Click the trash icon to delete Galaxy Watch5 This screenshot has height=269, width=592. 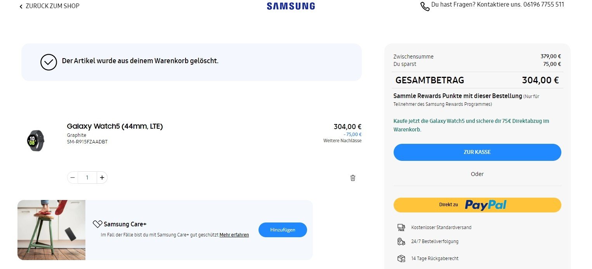coord(353,178)
